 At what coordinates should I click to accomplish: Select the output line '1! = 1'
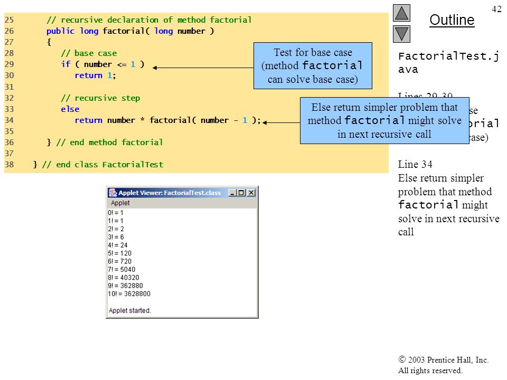[x=116, y=221]
